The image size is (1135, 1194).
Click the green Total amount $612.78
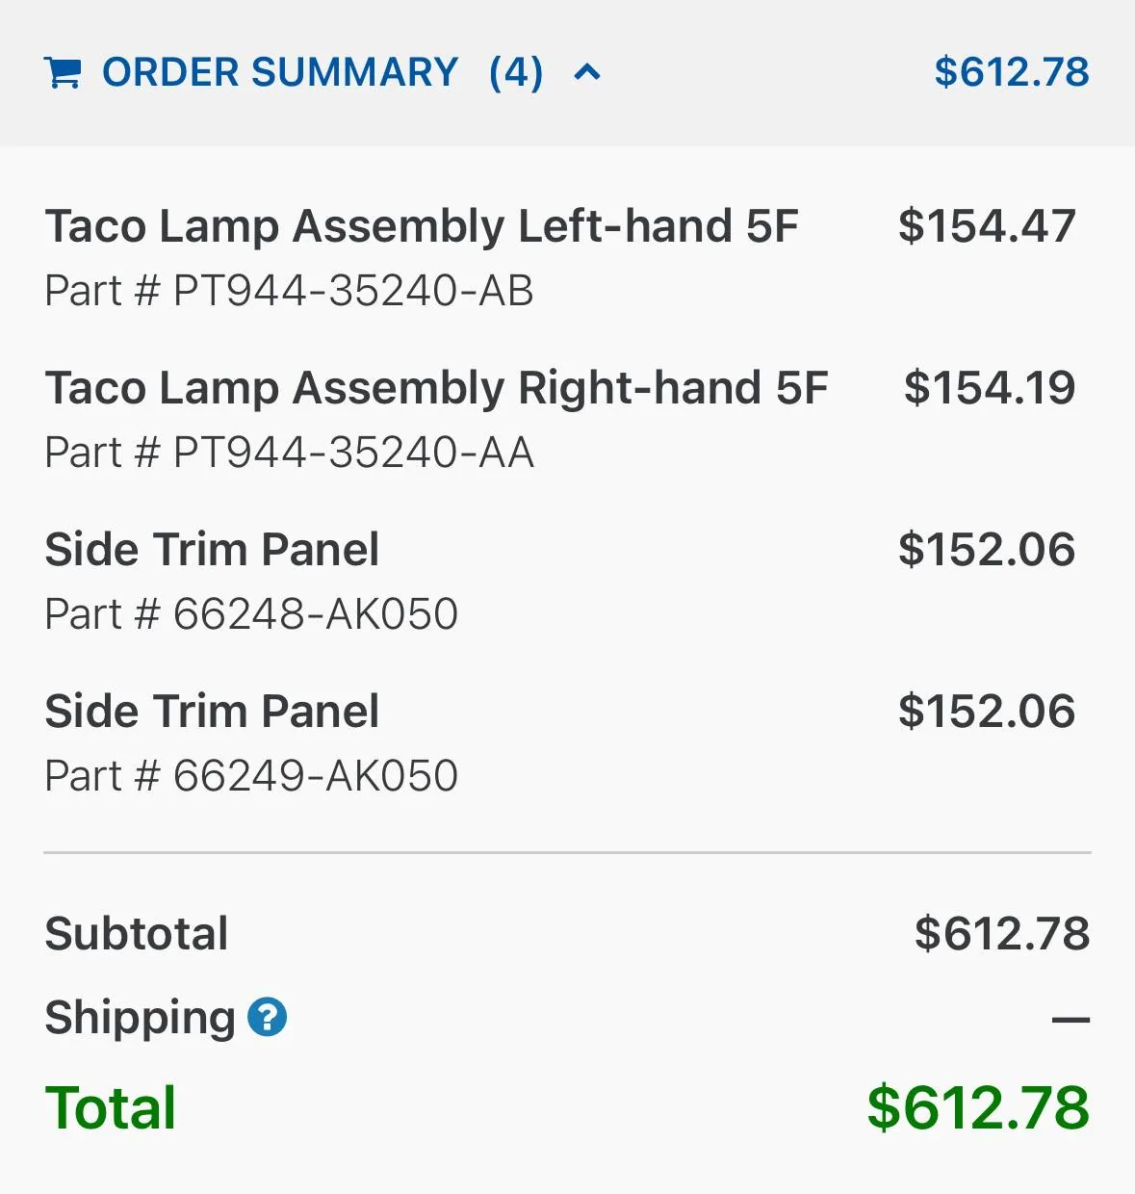(977, 1107)
